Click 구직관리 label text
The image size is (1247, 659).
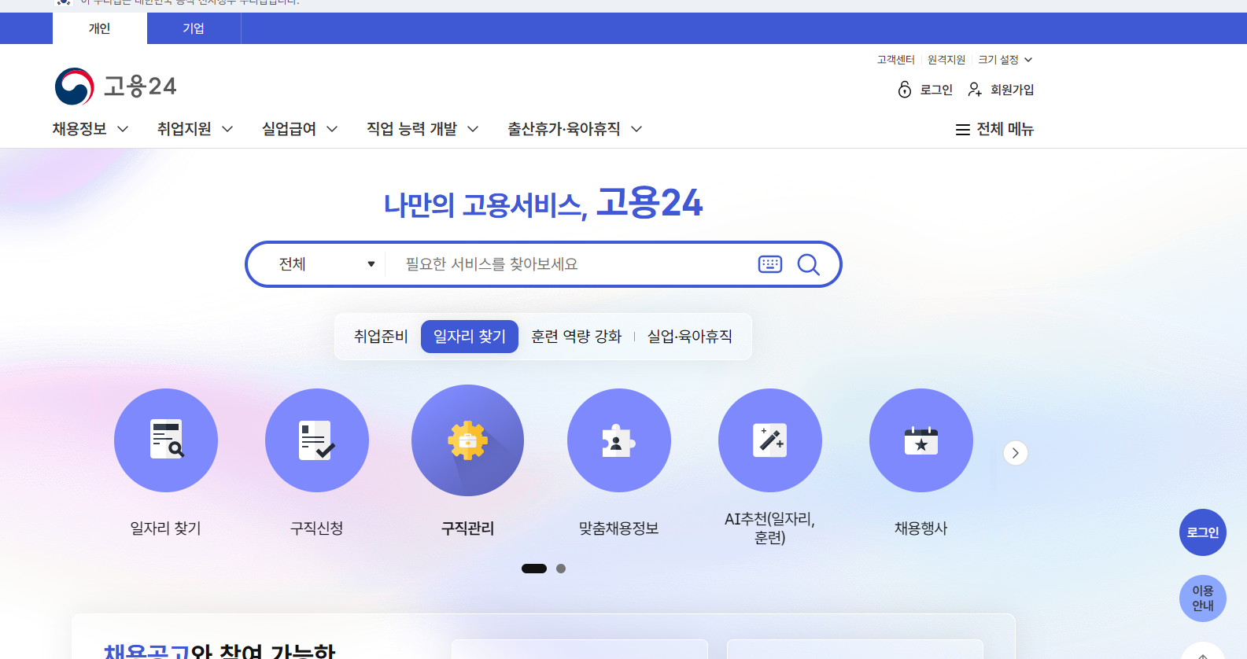468,528
